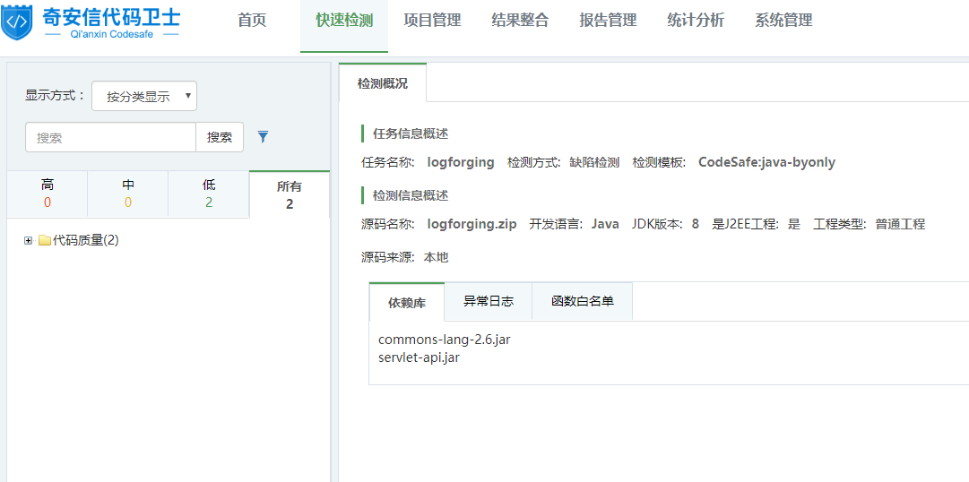Switch to the 异常日志 tab
This screenshot has width=969, height=482.
pos(488,301)
